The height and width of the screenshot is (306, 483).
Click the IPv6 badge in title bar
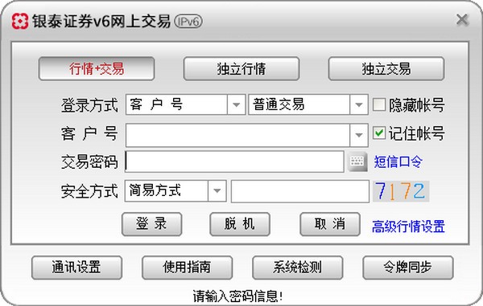(188, 22)
